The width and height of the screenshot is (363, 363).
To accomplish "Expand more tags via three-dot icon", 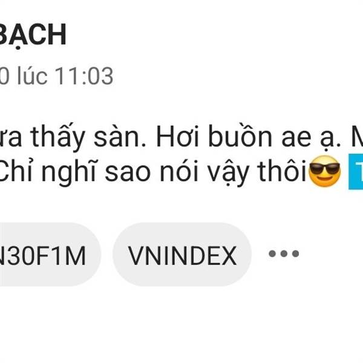I will [x=284, y=253].
